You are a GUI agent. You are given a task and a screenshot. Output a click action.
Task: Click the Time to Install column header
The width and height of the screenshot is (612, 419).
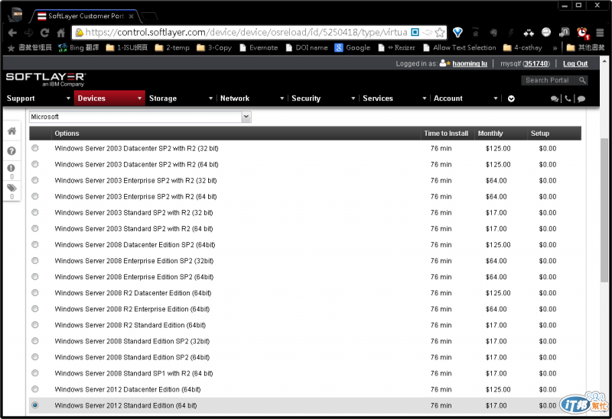(446, 133)
